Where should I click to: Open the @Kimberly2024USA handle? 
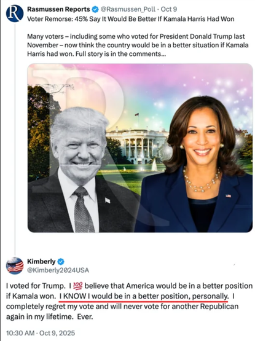click(58, 270)
